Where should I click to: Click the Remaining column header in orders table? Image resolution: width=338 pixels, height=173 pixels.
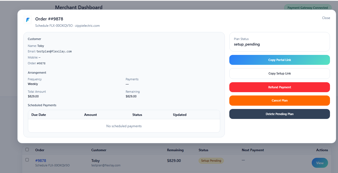(x=175, y=150)
